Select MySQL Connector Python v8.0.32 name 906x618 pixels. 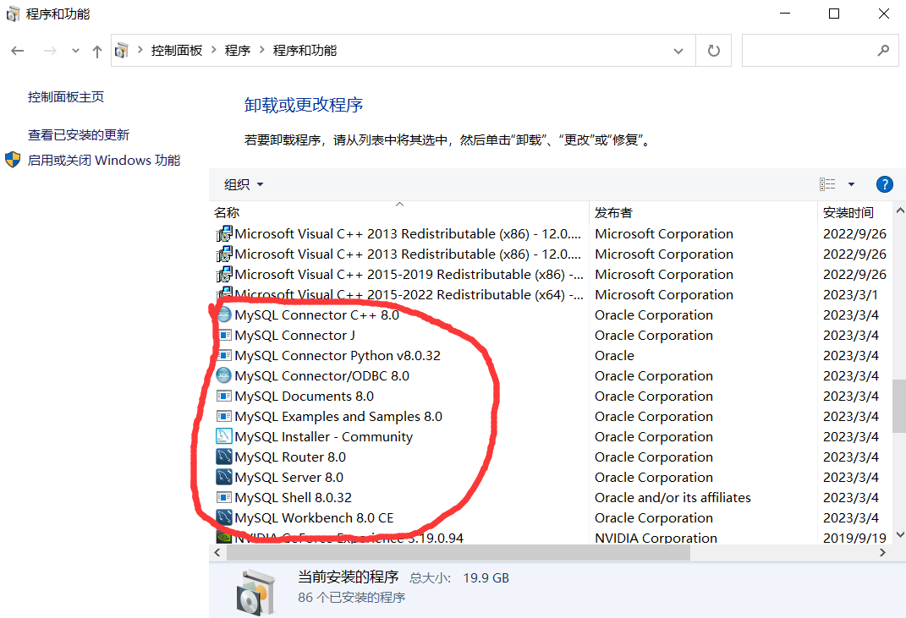[338, 355]
